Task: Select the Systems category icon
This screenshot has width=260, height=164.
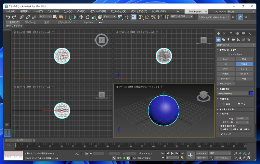Action: click(x=249, y=40)
